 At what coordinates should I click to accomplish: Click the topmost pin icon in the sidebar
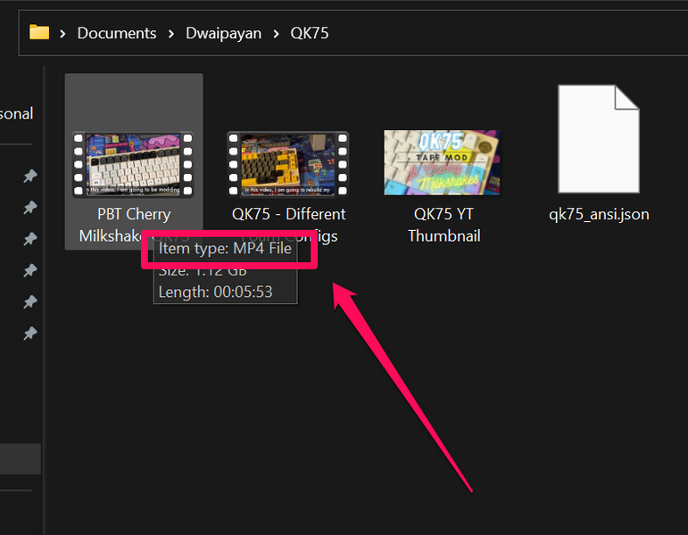[29, 177]
